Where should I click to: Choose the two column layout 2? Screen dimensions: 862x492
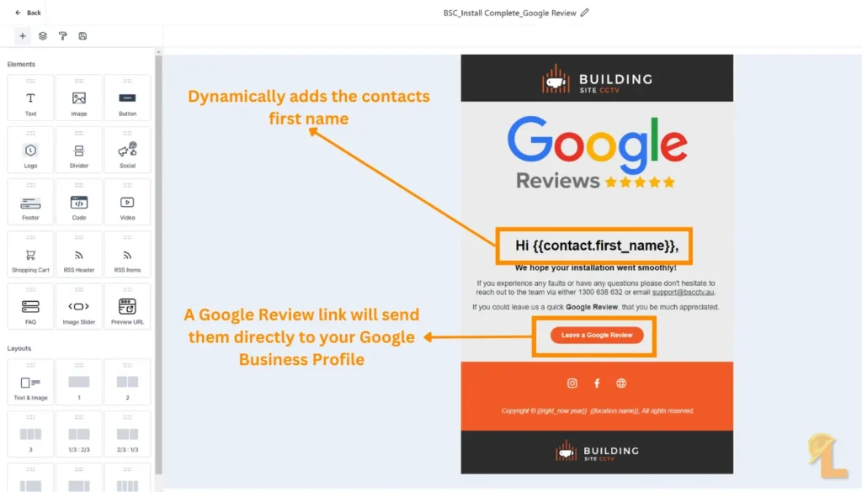coord(128,382)
